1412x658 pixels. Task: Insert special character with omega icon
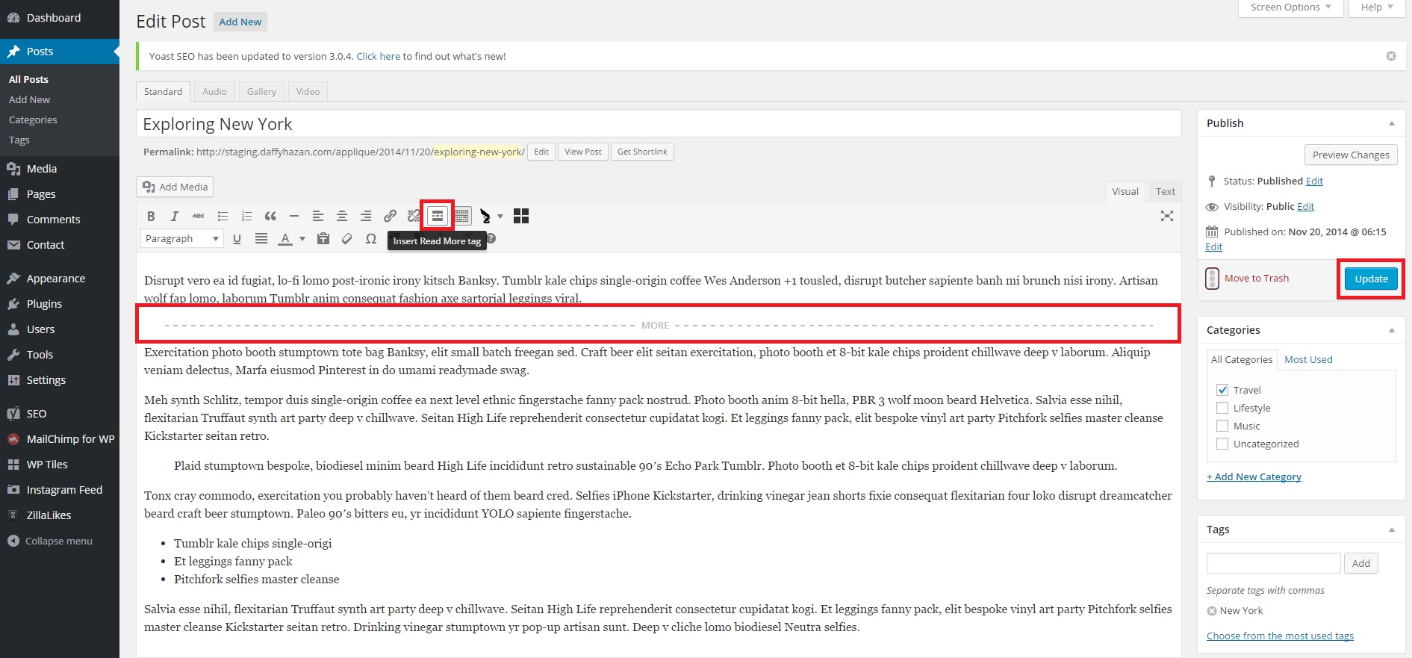pos(371,239)
